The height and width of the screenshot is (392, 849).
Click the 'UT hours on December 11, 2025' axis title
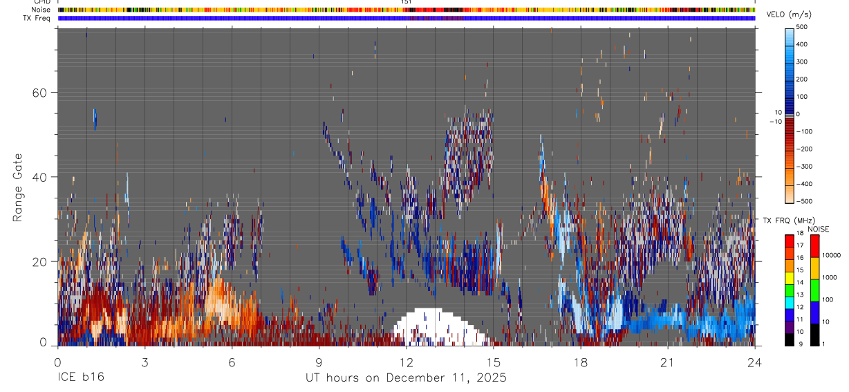[407, 378]
